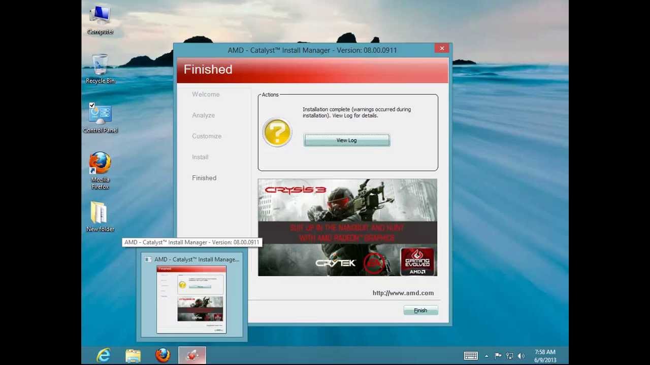Viewport: 650px width, 365px height.
Task: Launch Internet Explorer from the taskbar
Action: [104, 355]
